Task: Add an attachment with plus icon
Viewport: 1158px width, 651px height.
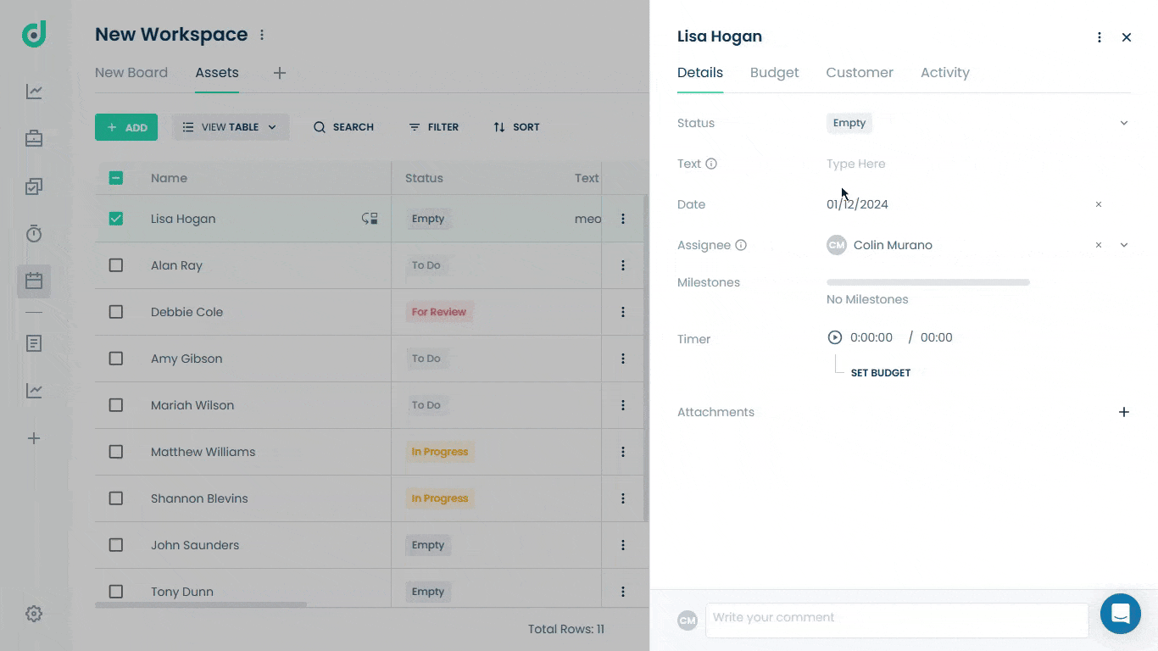Action: [1124, 412]
